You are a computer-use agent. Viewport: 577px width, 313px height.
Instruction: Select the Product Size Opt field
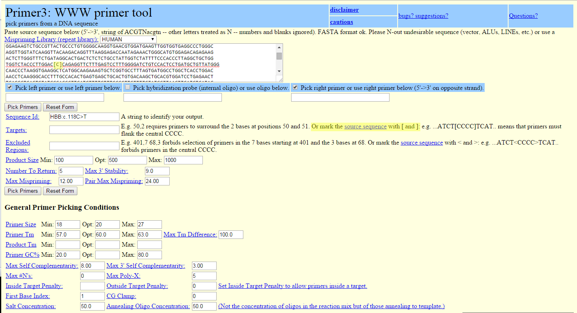point(127,160)
